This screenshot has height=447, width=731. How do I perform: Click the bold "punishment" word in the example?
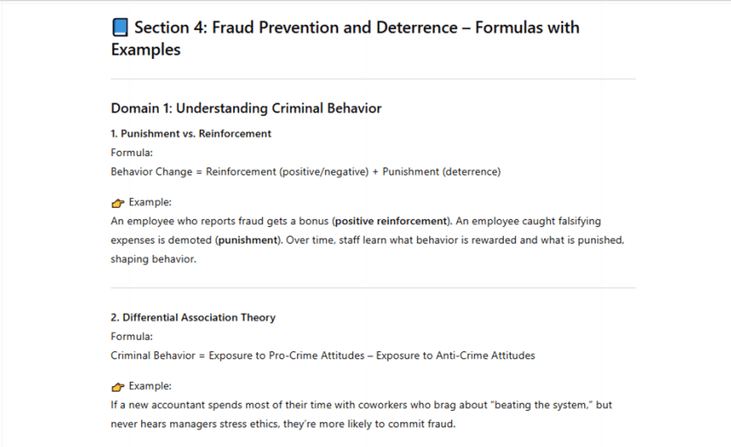[247, 240]
